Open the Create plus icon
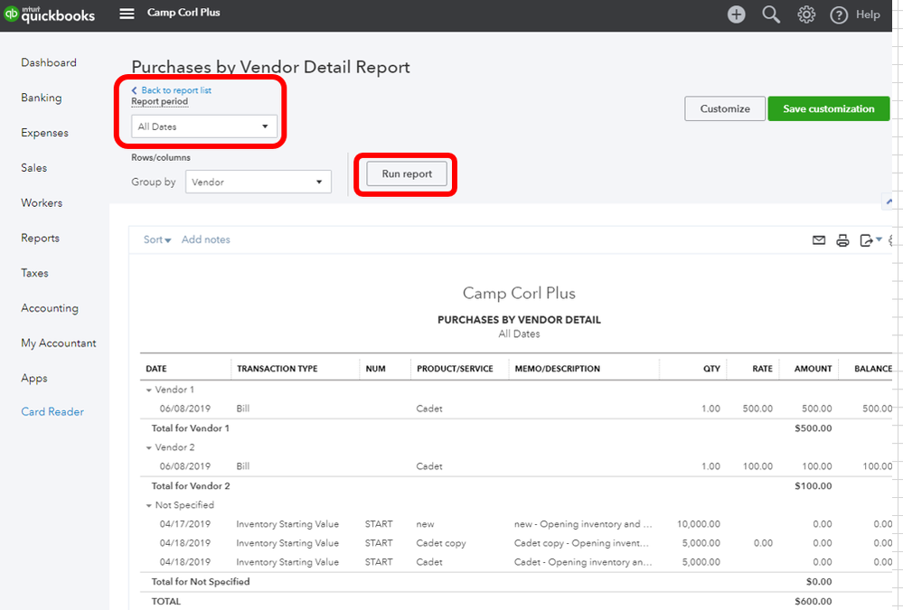Viewport: 903px width, 610px height. (737, 14)
